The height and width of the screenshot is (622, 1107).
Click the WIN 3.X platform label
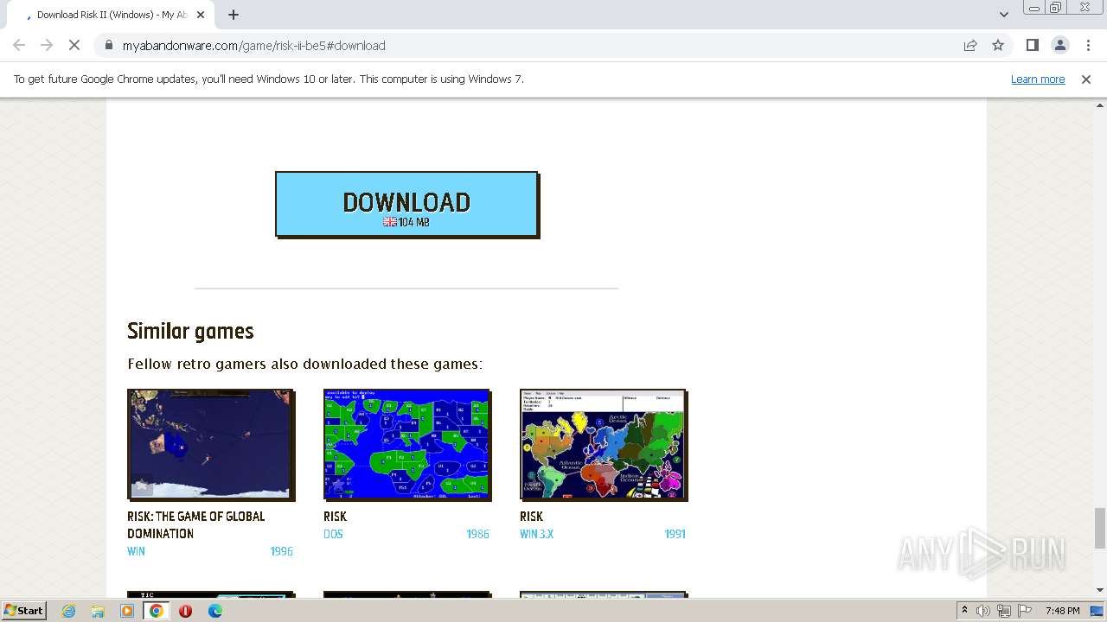point(536,534)
